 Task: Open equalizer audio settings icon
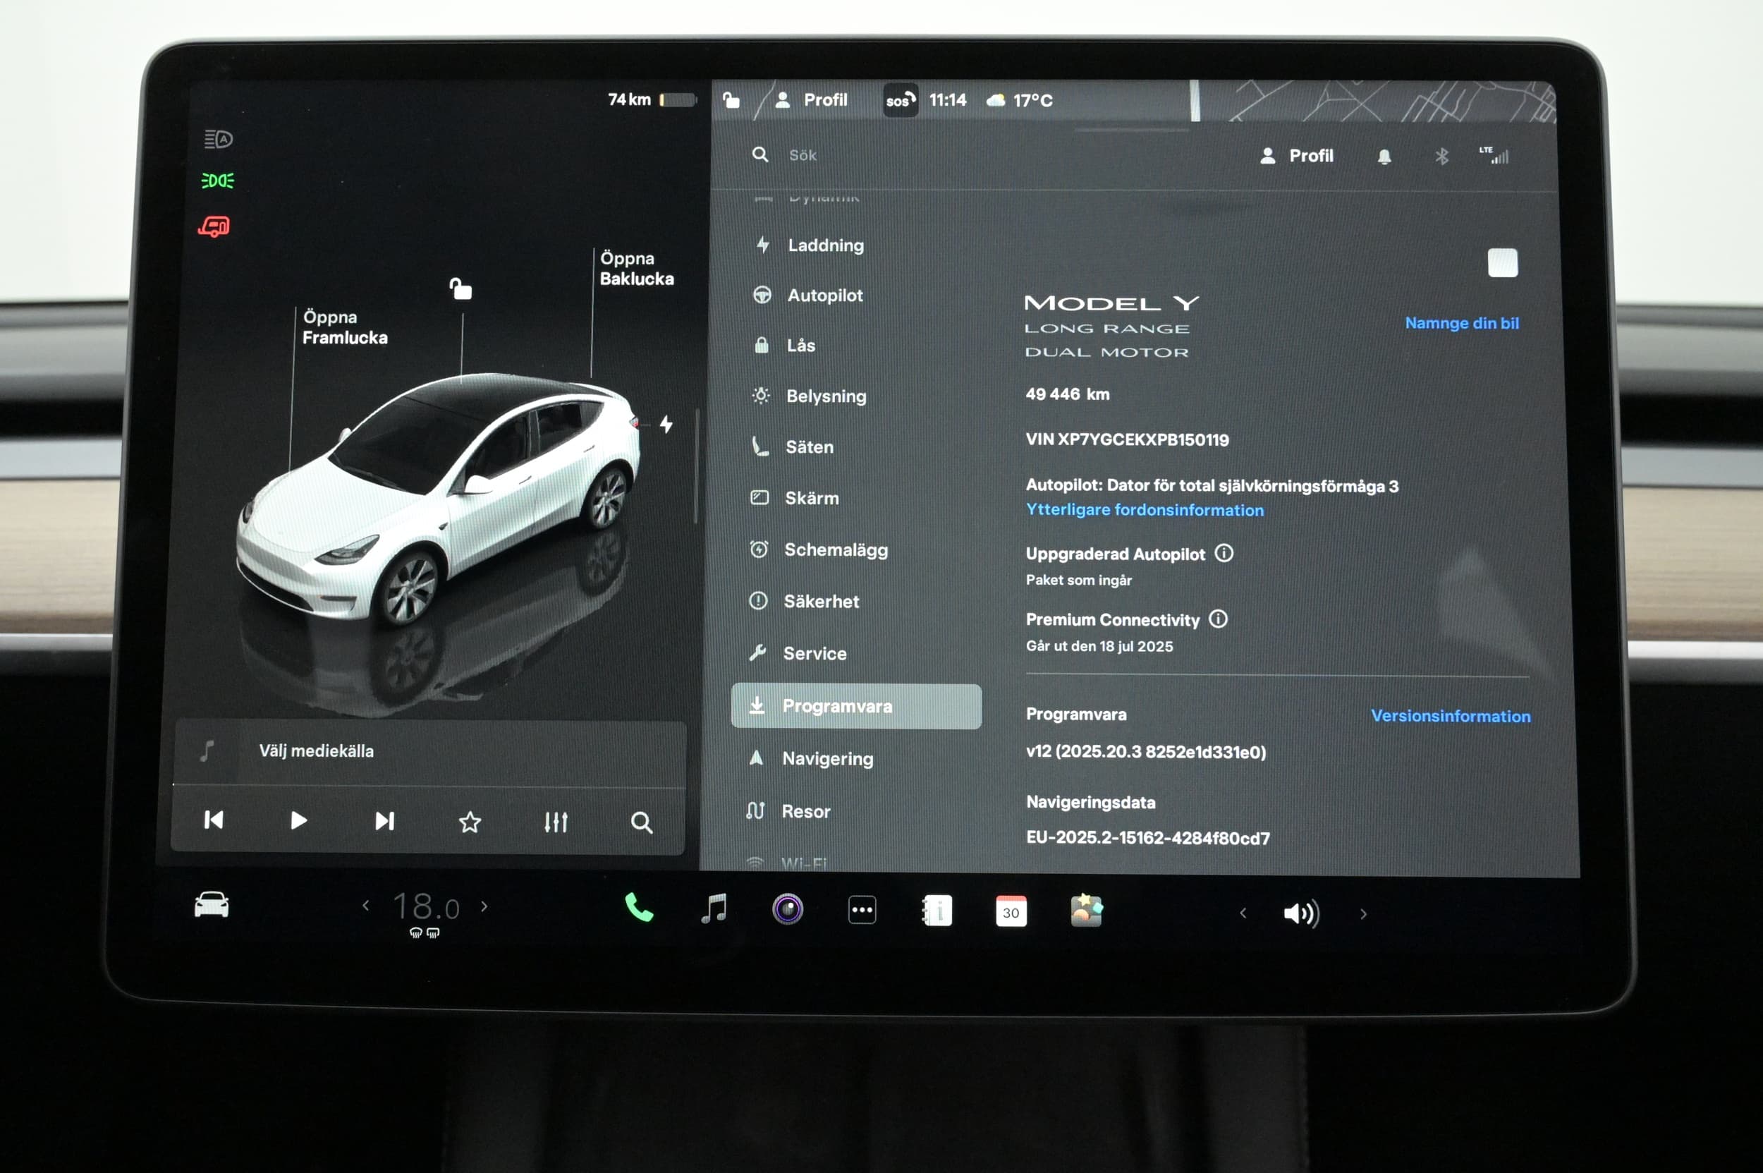556,822
